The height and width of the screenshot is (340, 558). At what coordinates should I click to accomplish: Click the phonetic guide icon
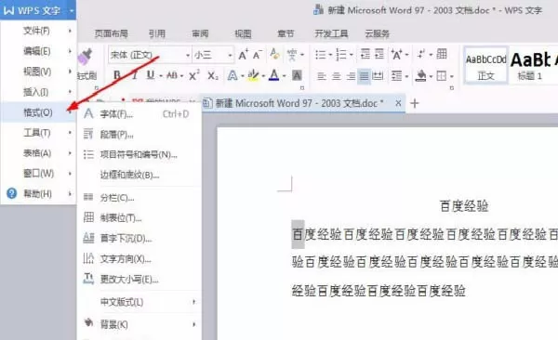[292, 55]
